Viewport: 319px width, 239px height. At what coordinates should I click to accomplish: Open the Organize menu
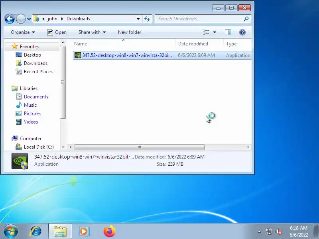tap(23, 32)
